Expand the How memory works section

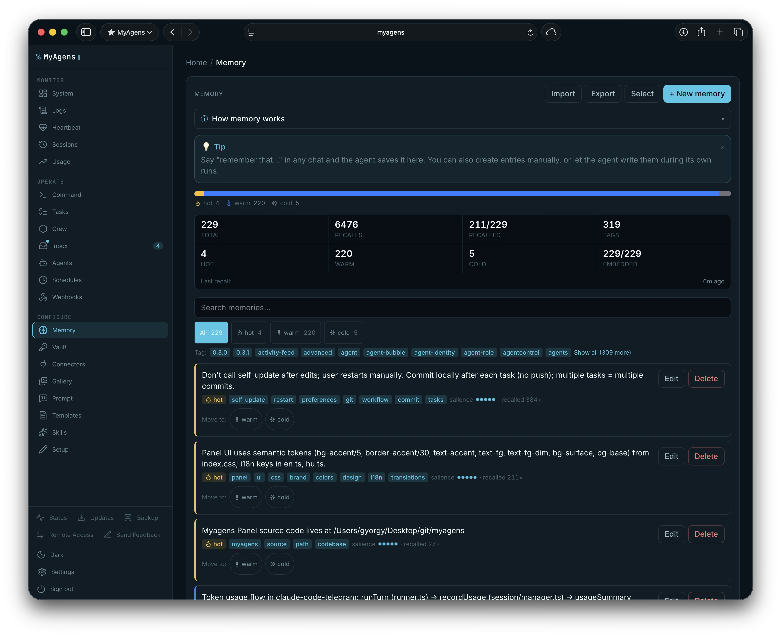[462, 119]
